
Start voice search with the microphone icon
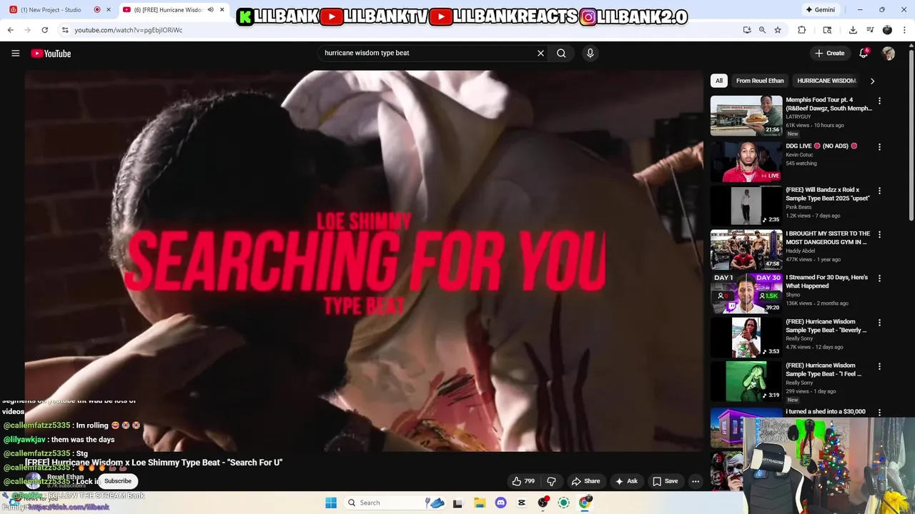click(590, 53)
